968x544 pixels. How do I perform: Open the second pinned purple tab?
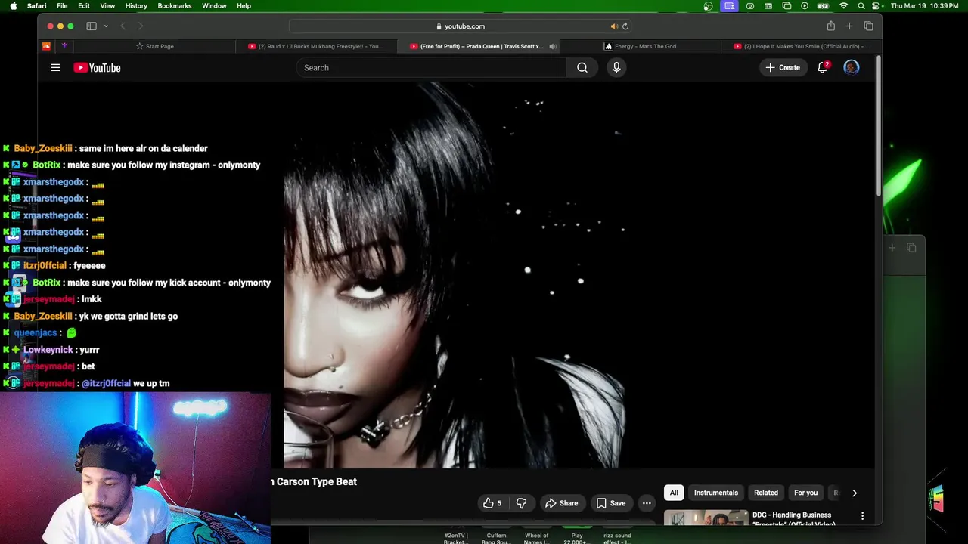tap(64, 46)
